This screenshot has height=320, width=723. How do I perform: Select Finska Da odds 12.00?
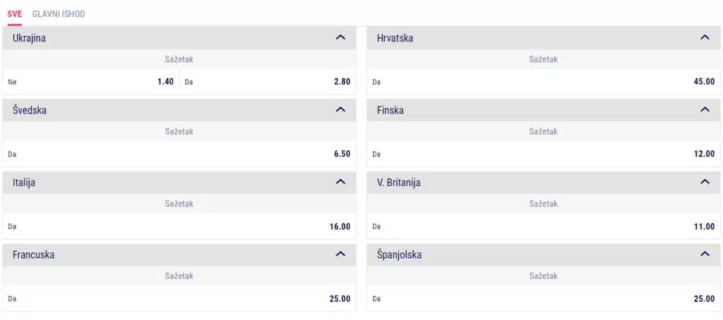tap(544, 154)
